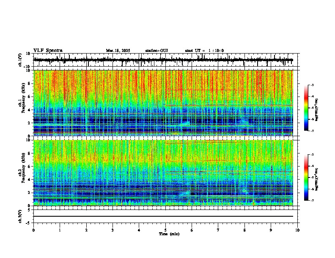Click the time axis tick label "9"
This screenshot has height=258, width=335.
point(271,230)
